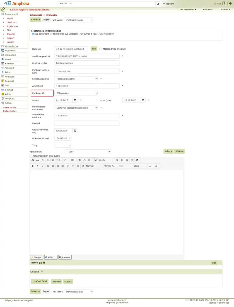Click the search magnifier icon

pyautogui.click(x=158, y=4)
